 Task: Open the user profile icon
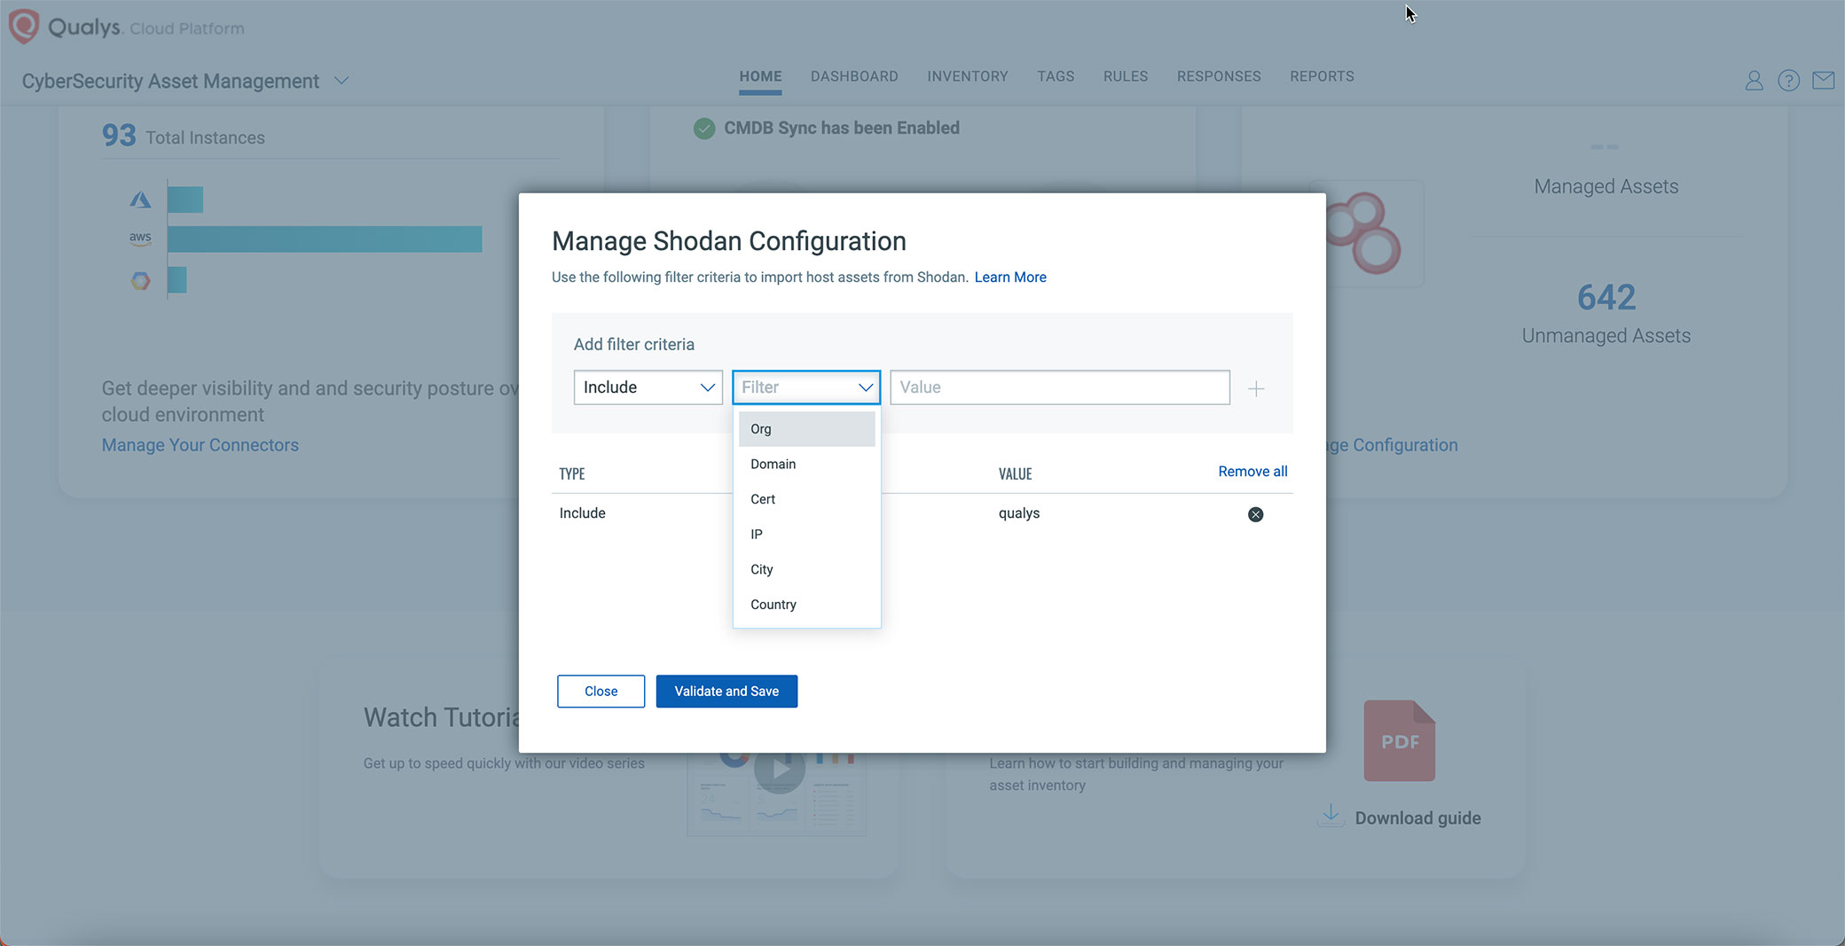(1754, 80)
